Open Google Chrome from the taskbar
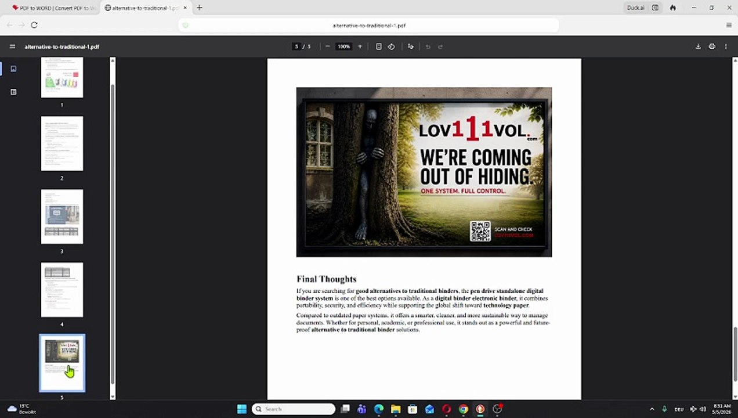This screenshot has width=738, height=418. pyautogui.click(x=463, y=409)
